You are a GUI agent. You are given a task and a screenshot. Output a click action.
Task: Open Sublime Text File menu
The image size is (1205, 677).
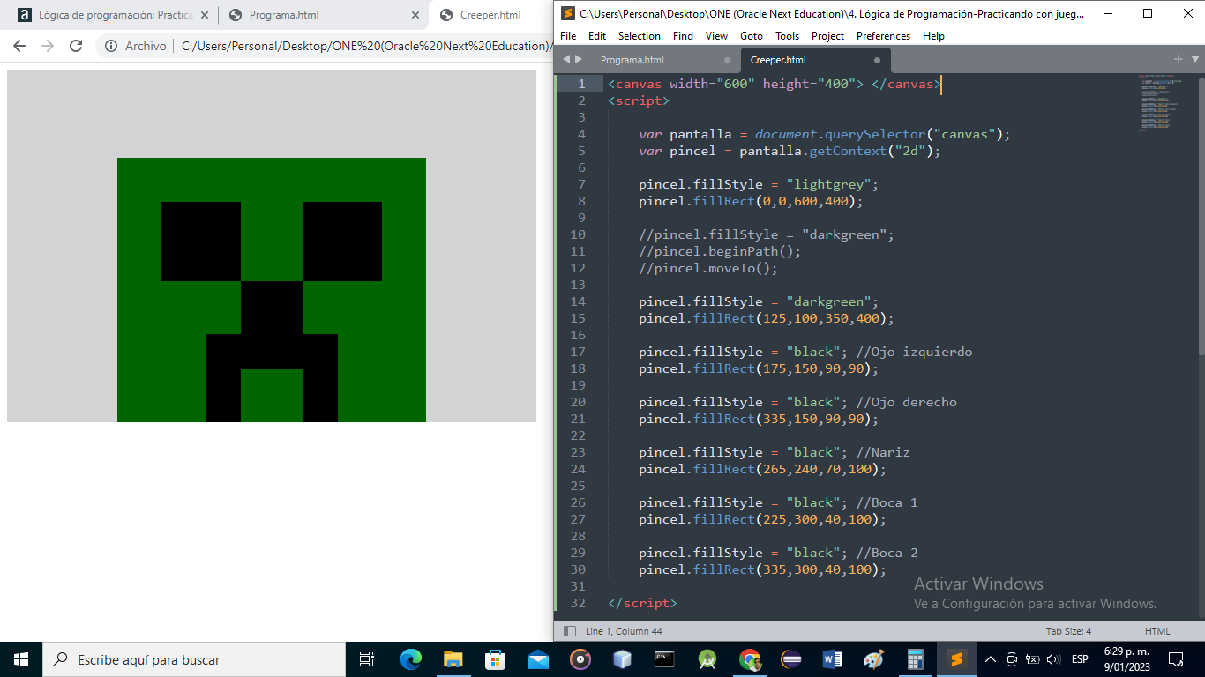(x=568, y=36)
